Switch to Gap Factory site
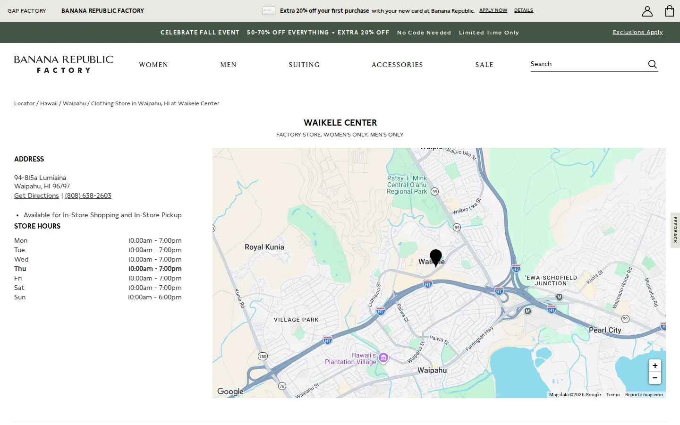 (x=27, y=11)
